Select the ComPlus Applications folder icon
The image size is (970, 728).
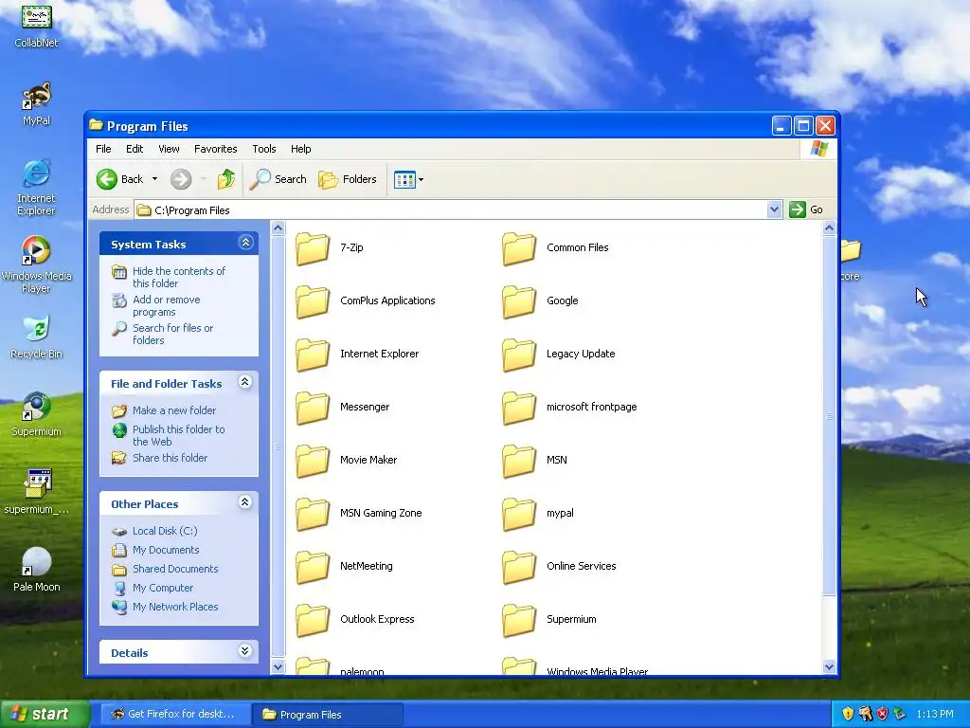pos(313,301)
